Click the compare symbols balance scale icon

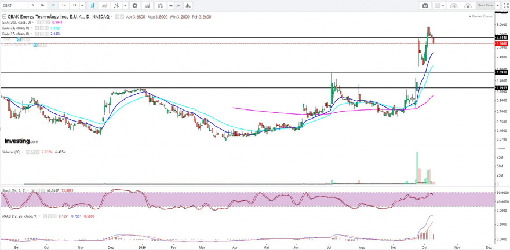click(160, 6)
